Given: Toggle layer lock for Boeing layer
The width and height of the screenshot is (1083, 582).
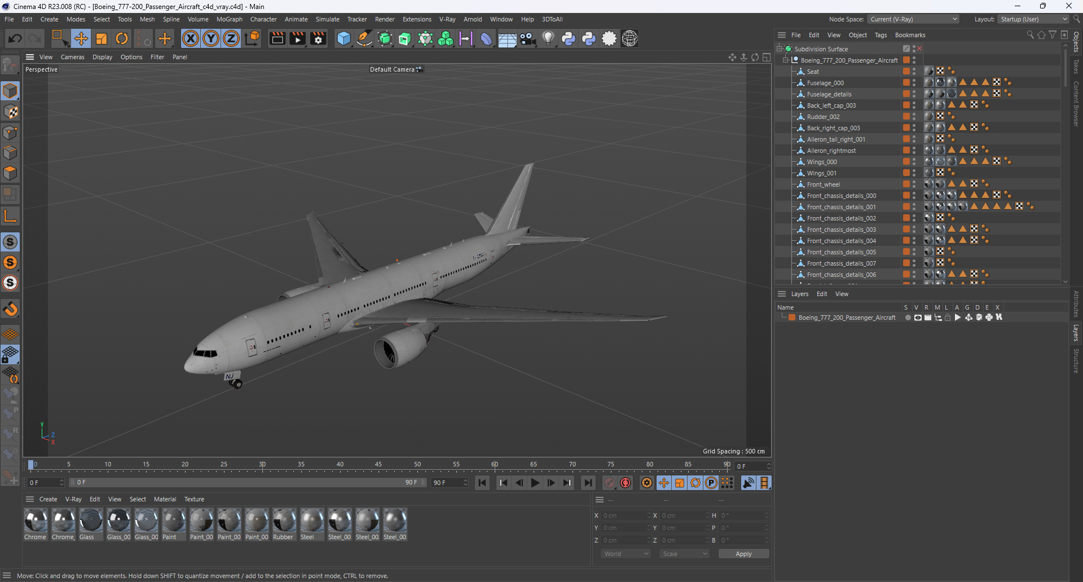Looking at the screenshot, I should point(948,318).
